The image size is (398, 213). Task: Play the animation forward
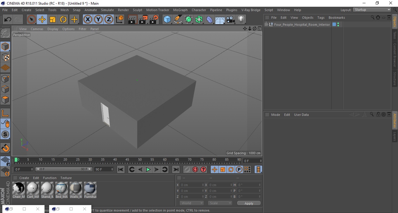coord(148,169)
